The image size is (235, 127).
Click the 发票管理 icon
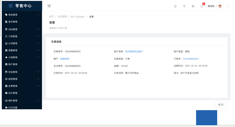click(6, 86)
